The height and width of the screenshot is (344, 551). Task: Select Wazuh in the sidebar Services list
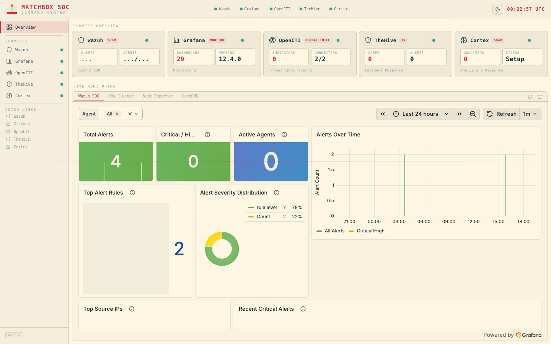(34, 50)
